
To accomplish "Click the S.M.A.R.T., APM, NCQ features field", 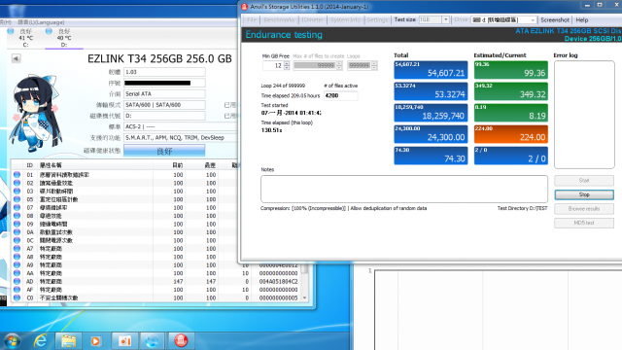I will click(x=181, y=138).
